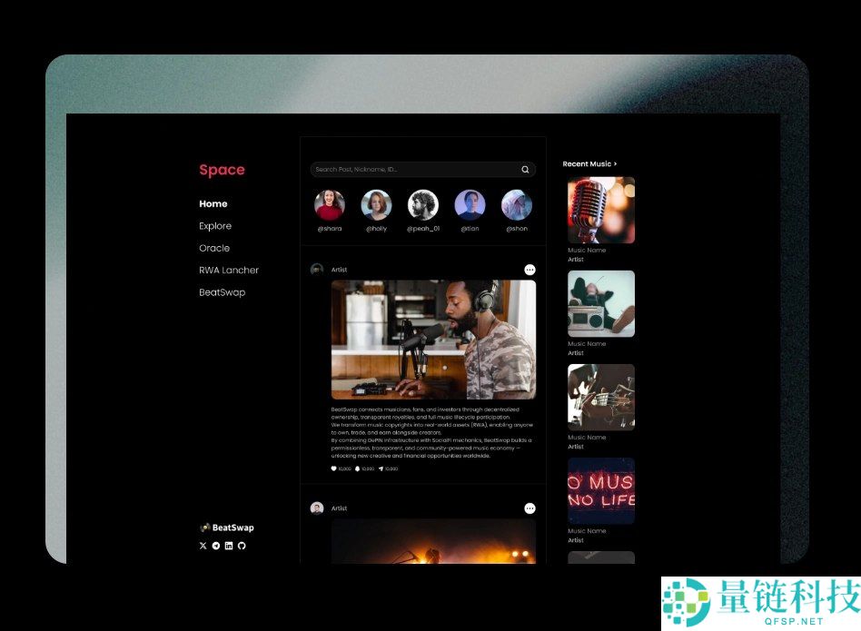Open the Telegram icon under BeatSwap

(216, 546)
